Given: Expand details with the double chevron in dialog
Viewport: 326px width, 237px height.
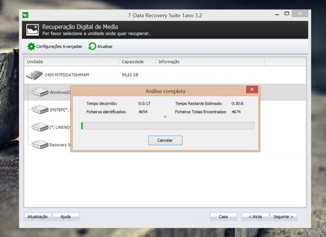Looking at the screenshot, I should click(165, 117).
